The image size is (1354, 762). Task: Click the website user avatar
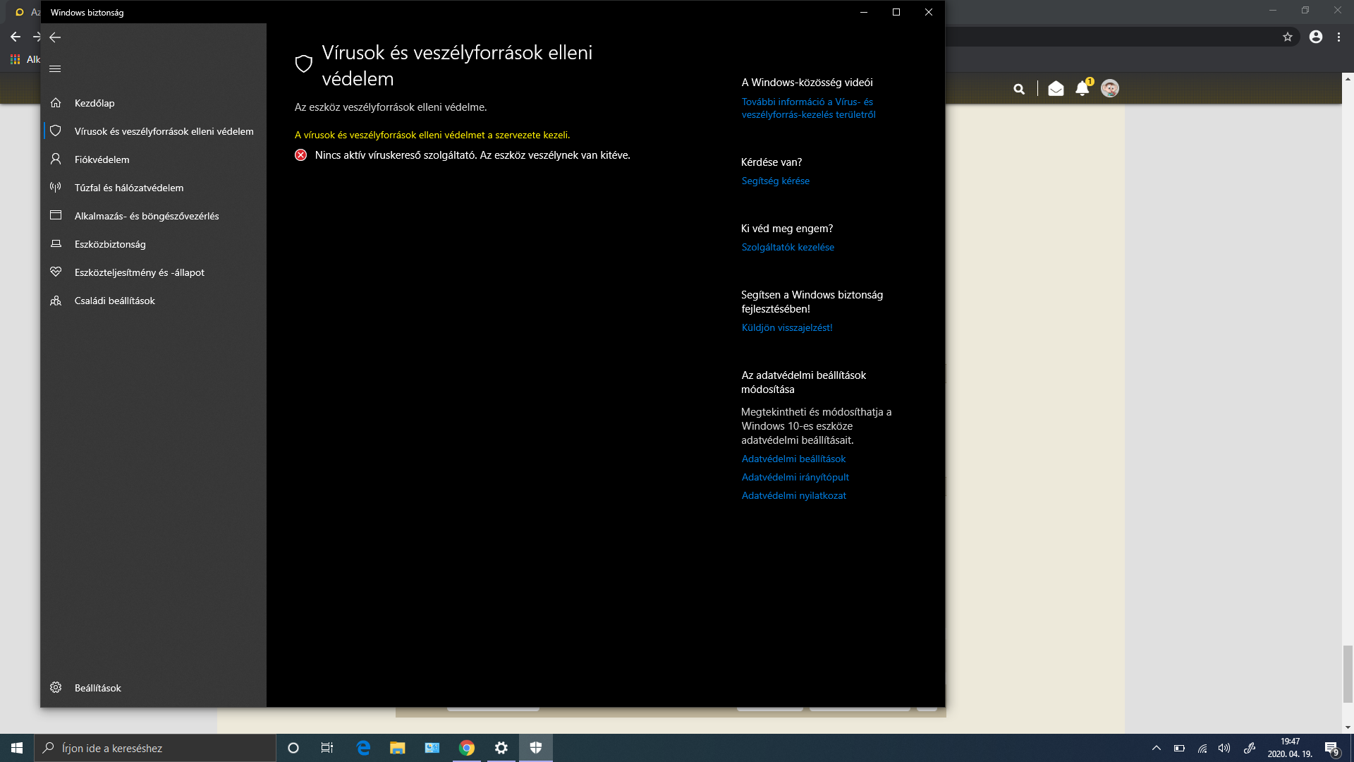[x=1110, y=88]
